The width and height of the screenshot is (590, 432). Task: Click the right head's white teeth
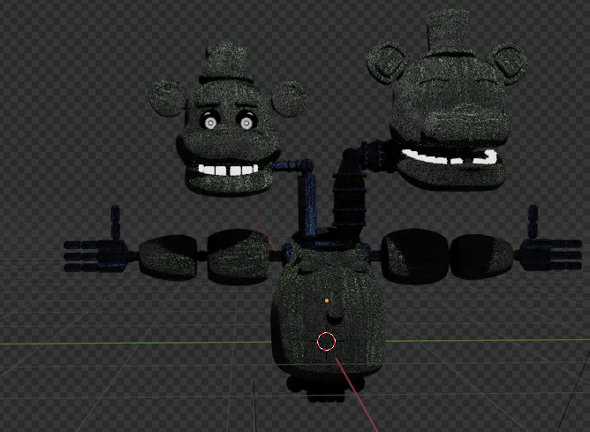coord(449,157)
